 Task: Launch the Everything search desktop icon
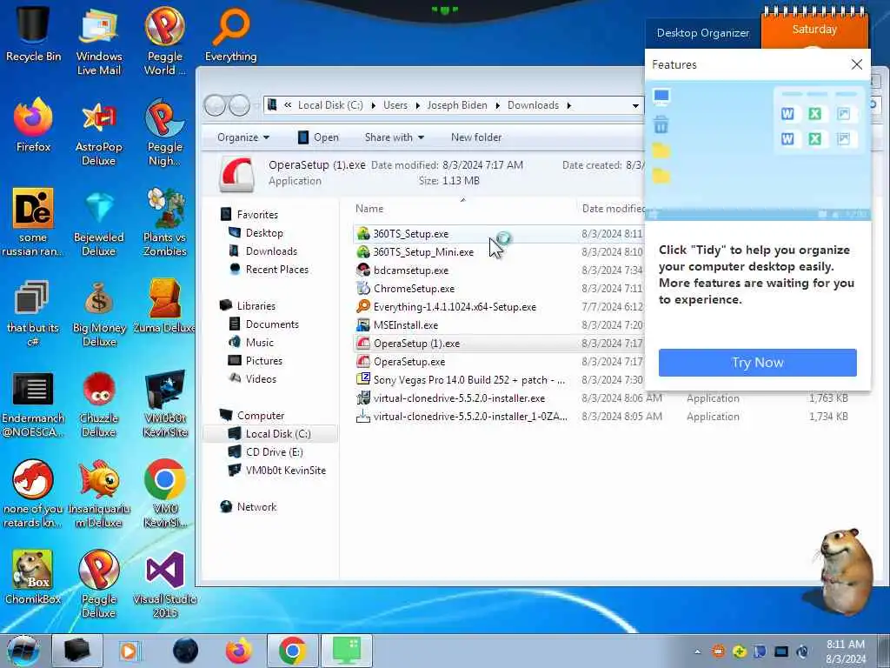230,33
